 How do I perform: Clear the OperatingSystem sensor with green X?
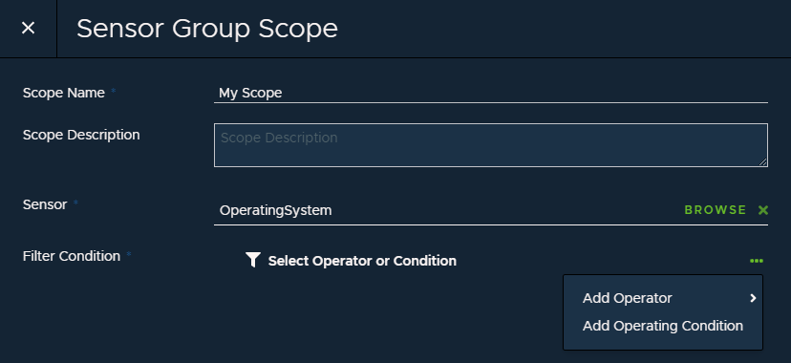point(763,210)
